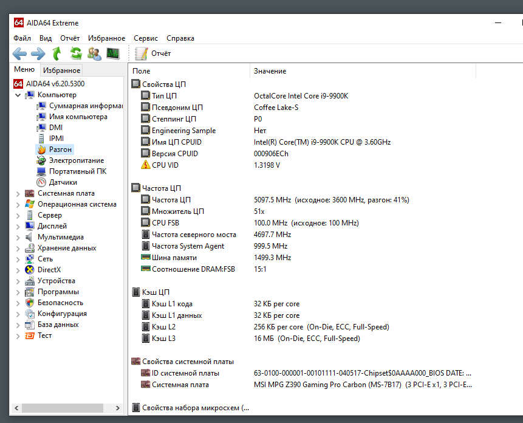The height and width of the screenshot is (423, 523).
Task: Expand the Системная плата tree node
Action: point(18,193)
